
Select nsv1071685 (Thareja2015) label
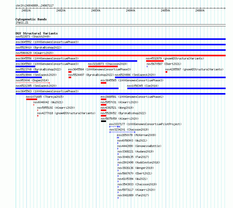tap(45, 97)
